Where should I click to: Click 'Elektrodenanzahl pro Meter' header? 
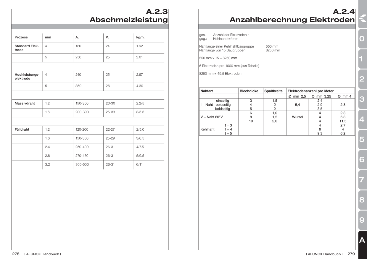pos(310,91)
